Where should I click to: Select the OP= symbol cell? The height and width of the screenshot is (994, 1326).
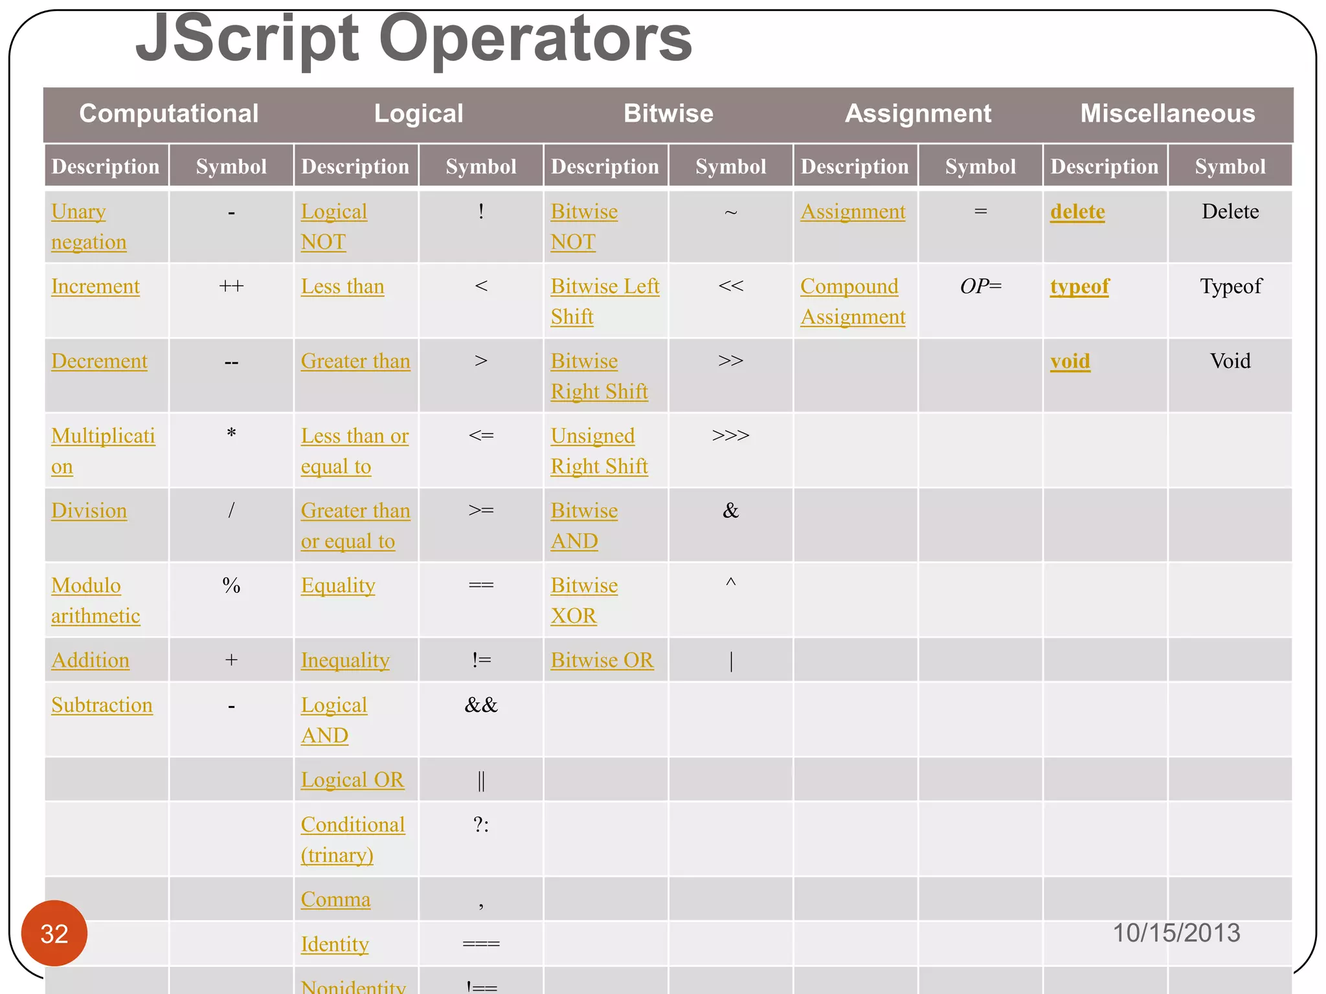coord(980,301)
